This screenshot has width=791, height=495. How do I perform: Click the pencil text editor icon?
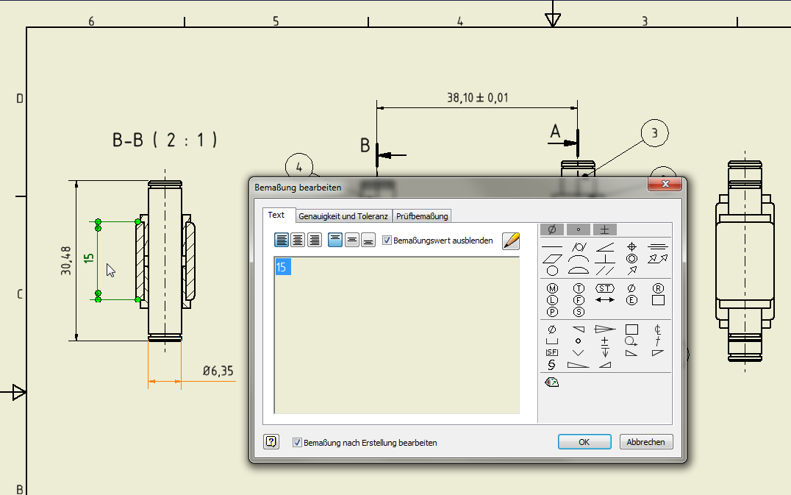point(511,241)
